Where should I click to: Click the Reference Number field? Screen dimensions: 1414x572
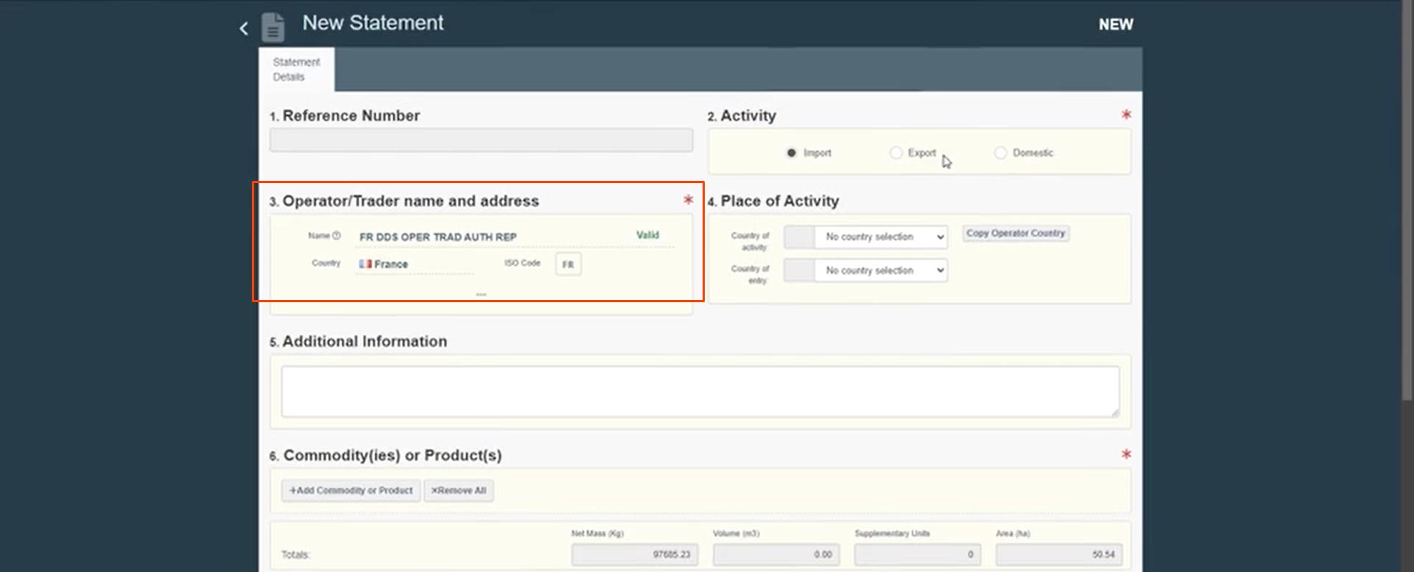481,140
